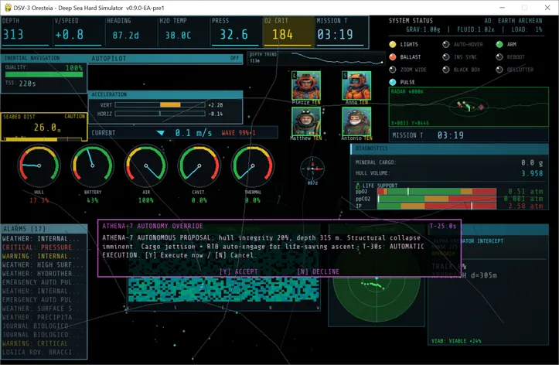Open the AUTOPILOT header bar
The height and width of the screenshot is (365, 559).
point(165,59)
